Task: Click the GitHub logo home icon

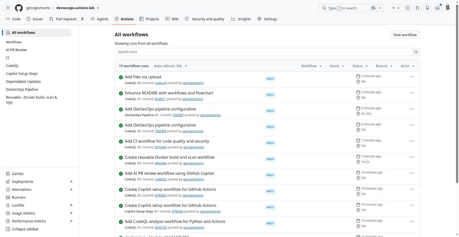Action: pos(19,8)
